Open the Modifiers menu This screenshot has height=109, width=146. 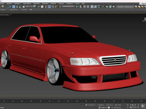[9, 4]
